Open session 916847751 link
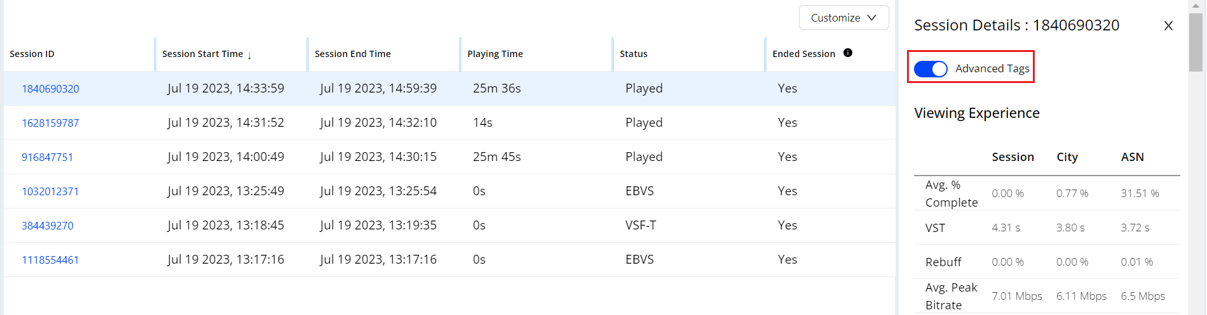The width and height of the screenshot is (1207, 315). coord(47,157)
